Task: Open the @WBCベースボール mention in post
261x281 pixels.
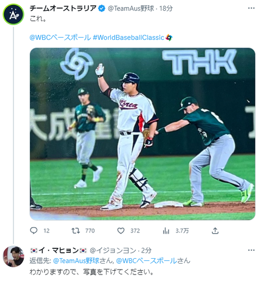Action: pyautogui.click(x=60, y=38)
